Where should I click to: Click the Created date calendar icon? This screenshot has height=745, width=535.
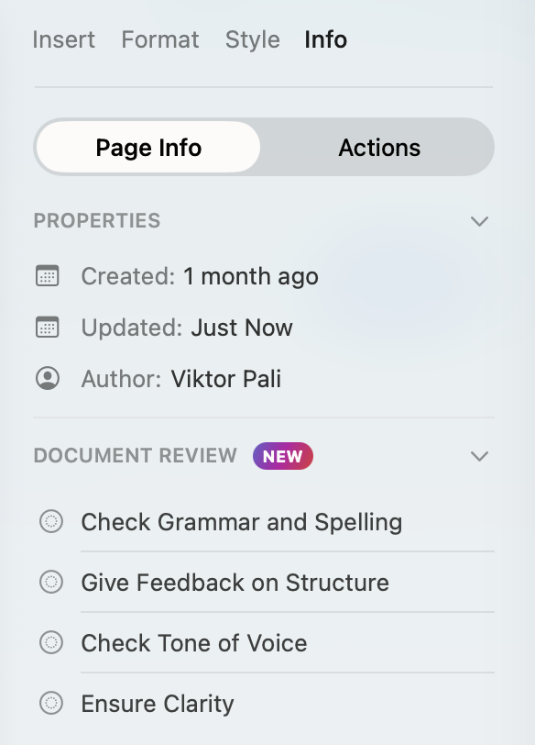pos(48,275)
